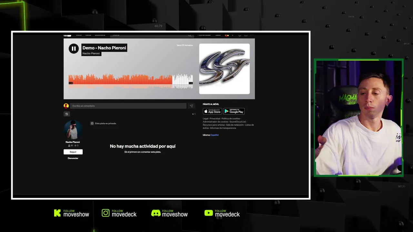
Task: Open the comment sorting options icon
Action: pyautogui.click(x=67, y=114)
